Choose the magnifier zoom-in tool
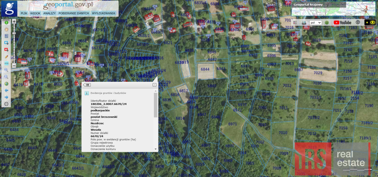 6,70
